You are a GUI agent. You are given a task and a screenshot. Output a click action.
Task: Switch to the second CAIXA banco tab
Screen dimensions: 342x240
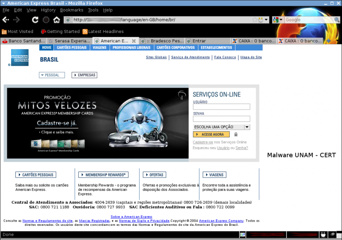click(301, 41)
